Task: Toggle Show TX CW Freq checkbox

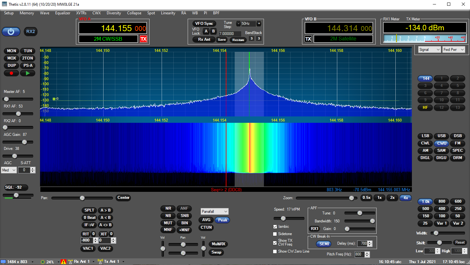Action: point(275,243)
